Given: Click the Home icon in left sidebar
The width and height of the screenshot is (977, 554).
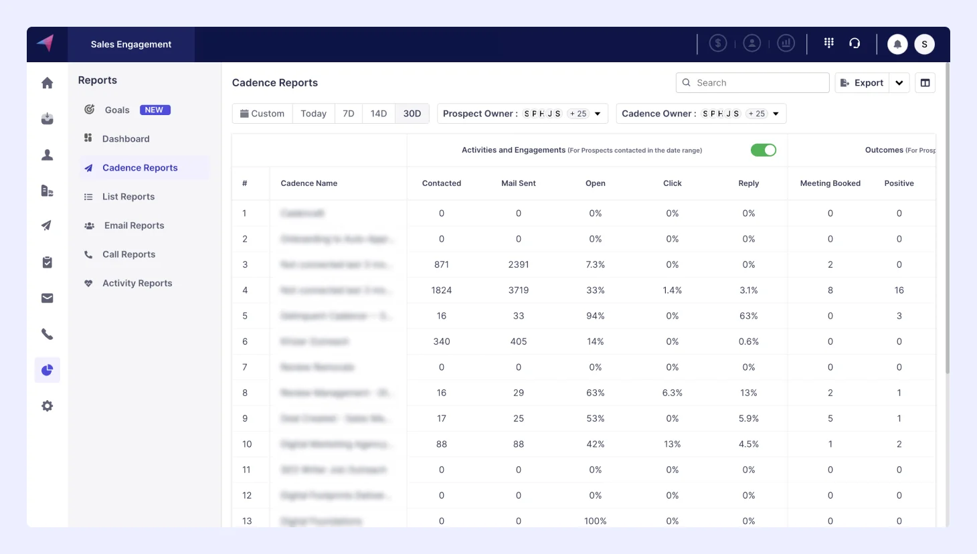Looking at the screenshot, I should [47, 83].
